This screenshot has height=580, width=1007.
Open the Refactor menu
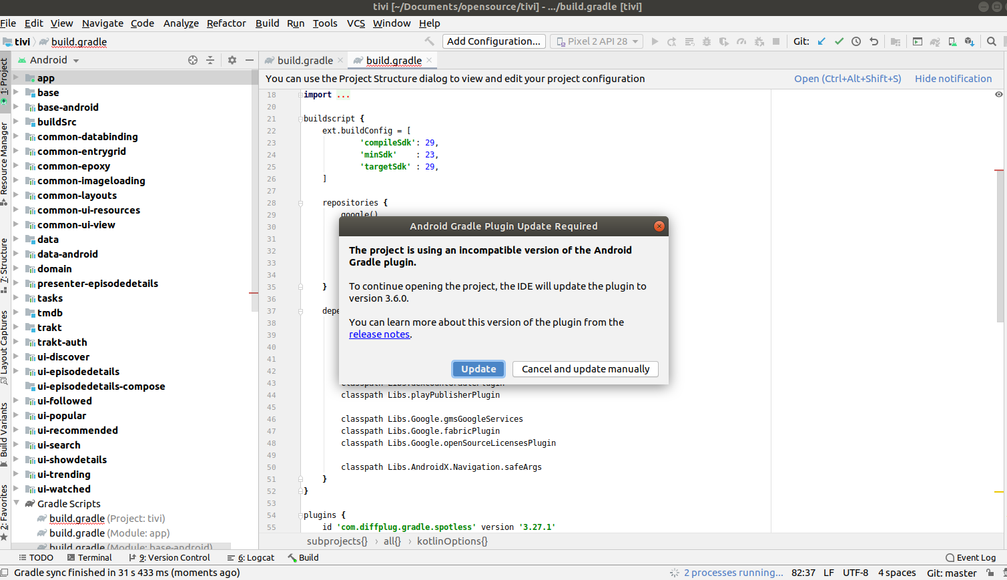(x=226, y=23)
